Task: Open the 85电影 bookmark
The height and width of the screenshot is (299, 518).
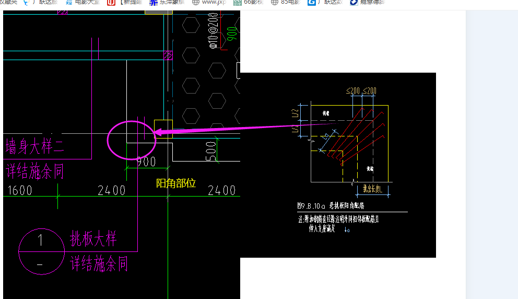Action: click(x=286, y=2)
